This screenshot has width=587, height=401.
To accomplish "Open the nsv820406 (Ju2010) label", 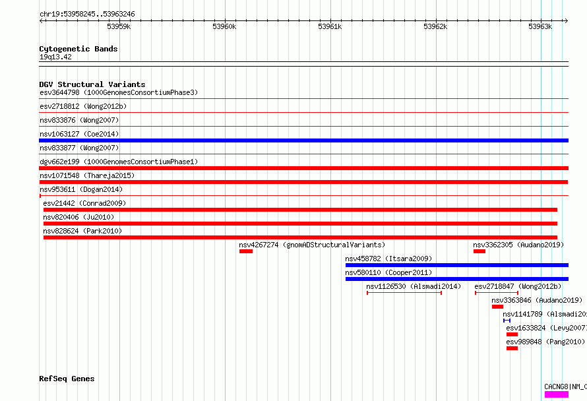I will coord(78,217).
